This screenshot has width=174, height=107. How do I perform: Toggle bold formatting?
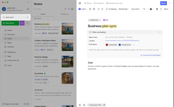[x=157, y=9]
